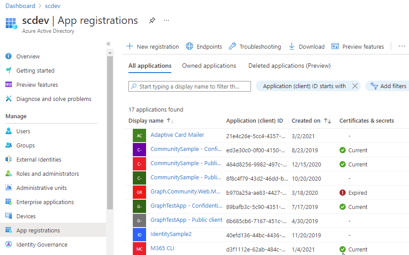Screen dimensions: 409x255
Task: Click the sidebar scrollbar thumb
Action: pyautogui.click(x=110, y=132)
